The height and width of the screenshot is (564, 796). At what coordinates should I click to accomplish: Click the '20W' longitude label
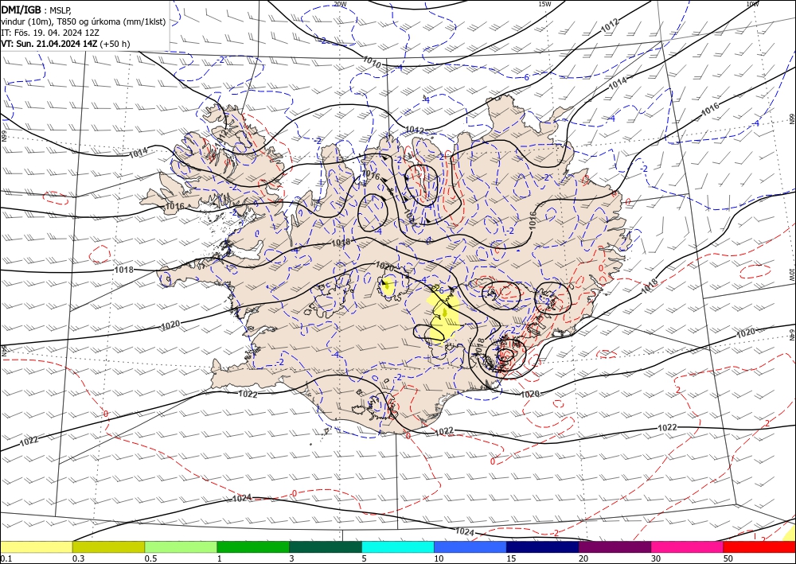pos(341,4)
